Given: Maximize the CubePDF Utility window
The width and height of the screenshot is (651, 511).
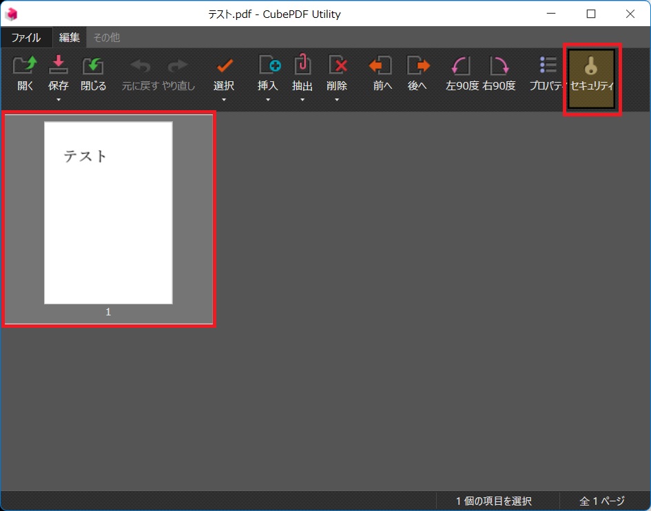Looking at the screenshot, I should point(591,14).
